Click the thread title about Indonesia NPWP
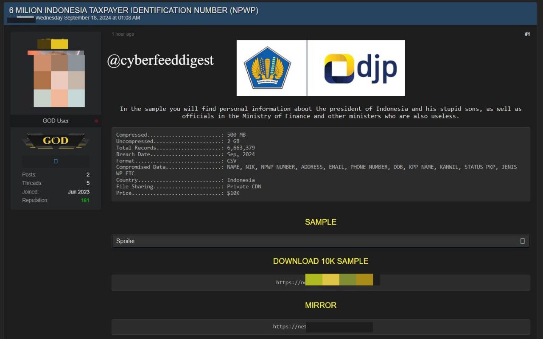543x339 pixels. pos(134,10)
